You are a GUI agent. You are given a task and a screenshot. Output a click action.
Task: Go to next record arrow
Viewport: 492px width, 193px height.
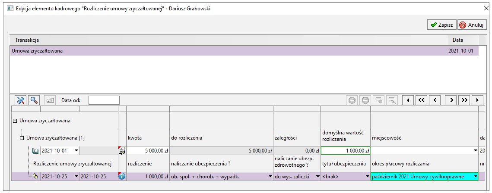click(451, 100)
